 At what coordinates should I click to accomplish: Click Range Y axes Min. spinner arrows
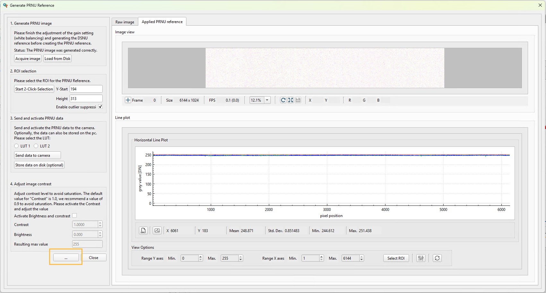pos(200,258)
